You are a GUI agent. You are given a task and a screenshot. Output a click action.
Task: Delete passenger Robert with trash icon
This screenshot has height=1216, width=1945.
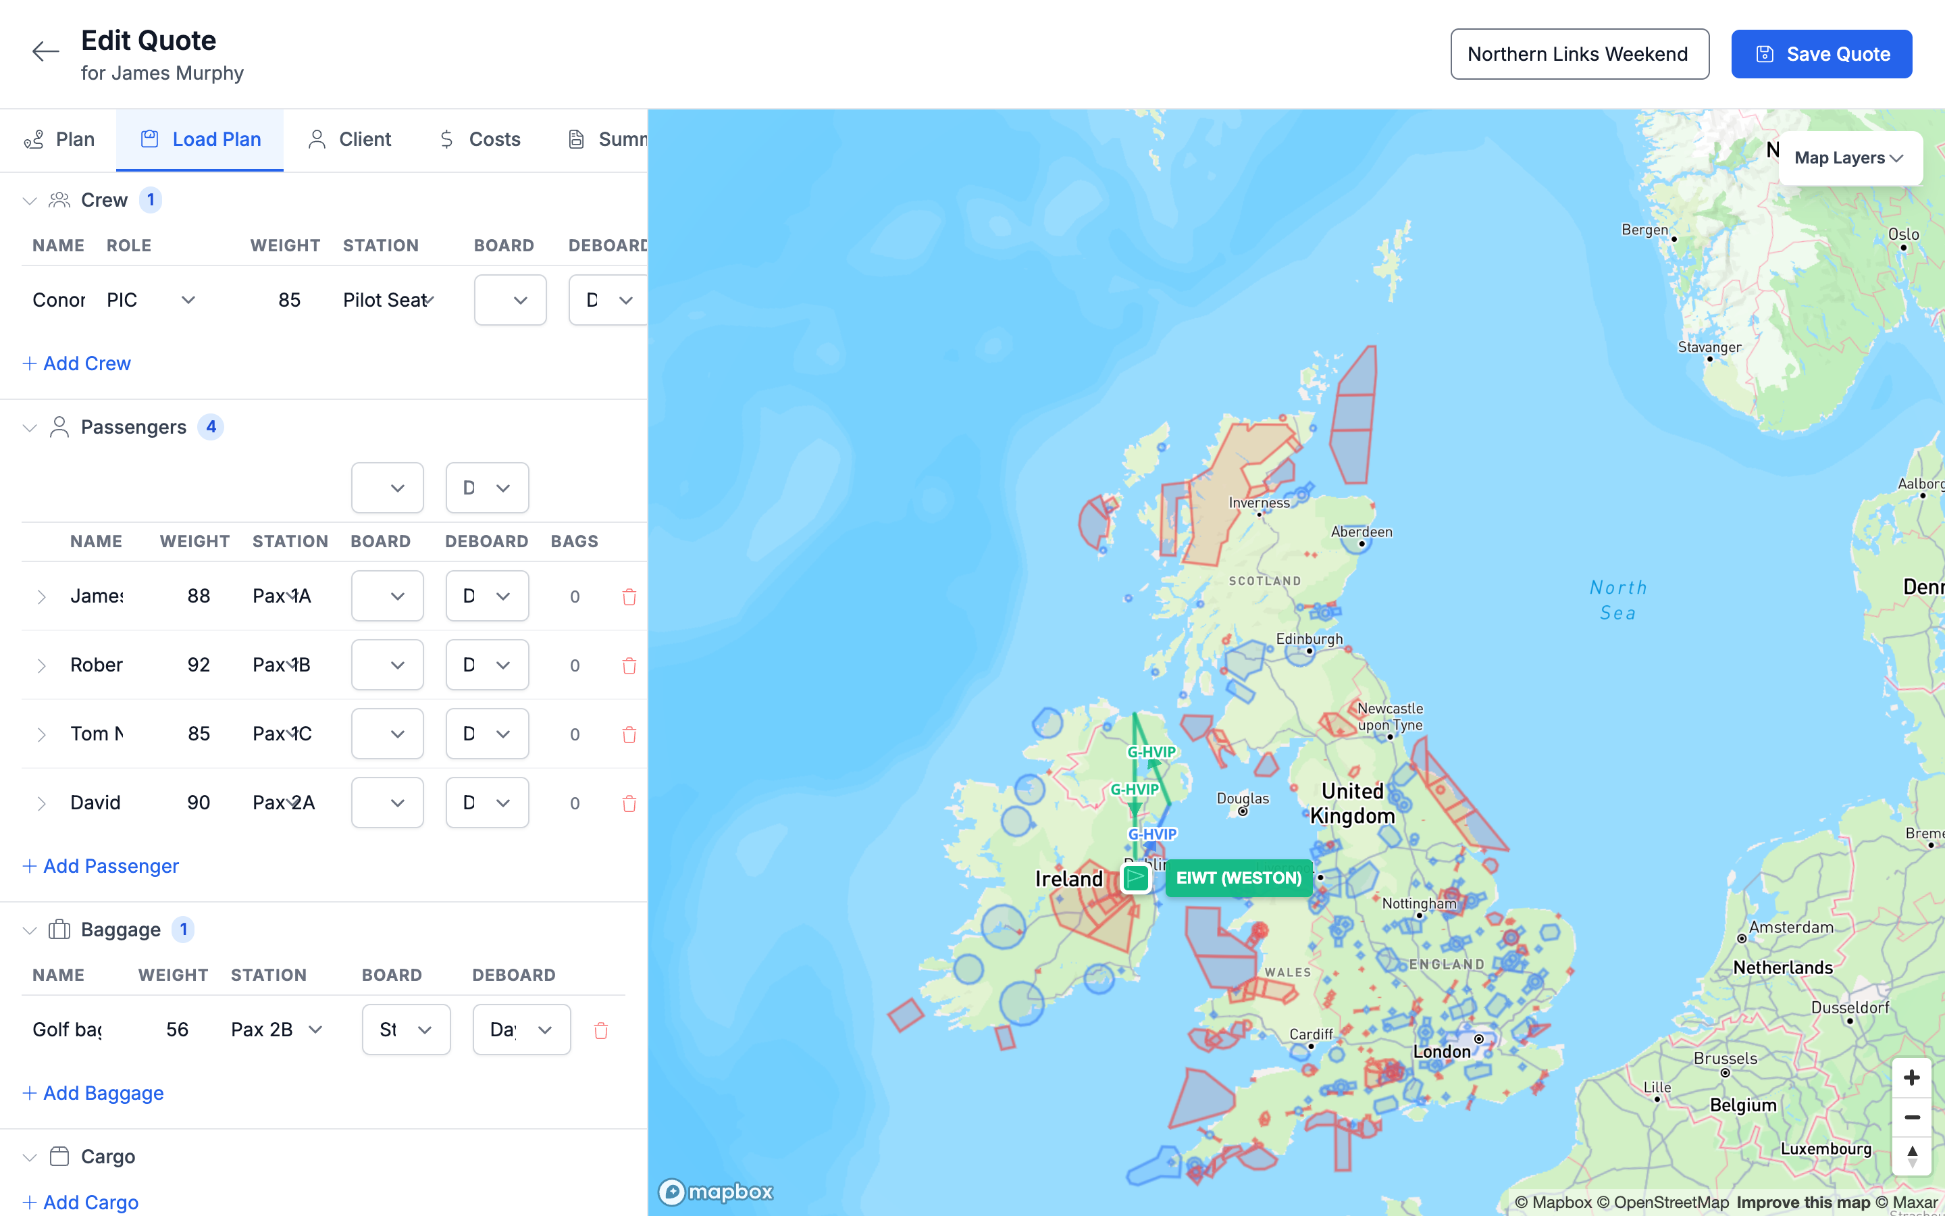629,665
